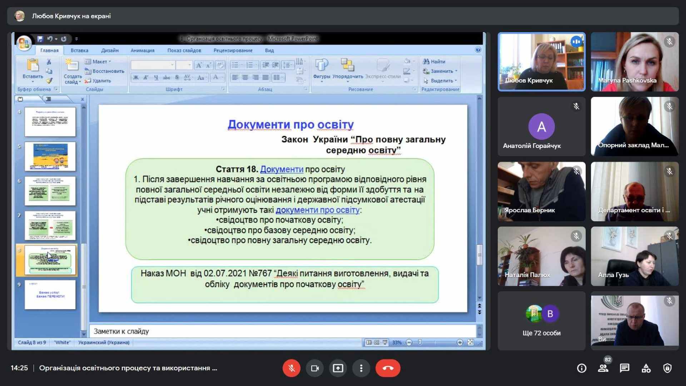Image resolution: width=686 pixels, height=386 pixels.
Task: Click the Найти find button
Action: pyautogui.click(x=434, y=61)
